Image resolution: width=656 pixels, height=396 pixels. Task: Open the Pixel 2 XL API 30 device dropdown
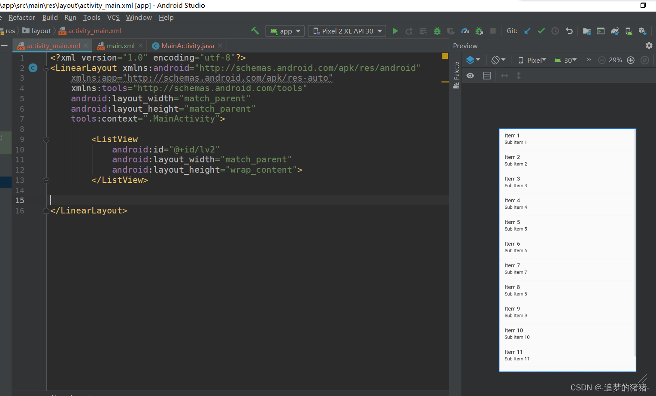coord(347,30)
